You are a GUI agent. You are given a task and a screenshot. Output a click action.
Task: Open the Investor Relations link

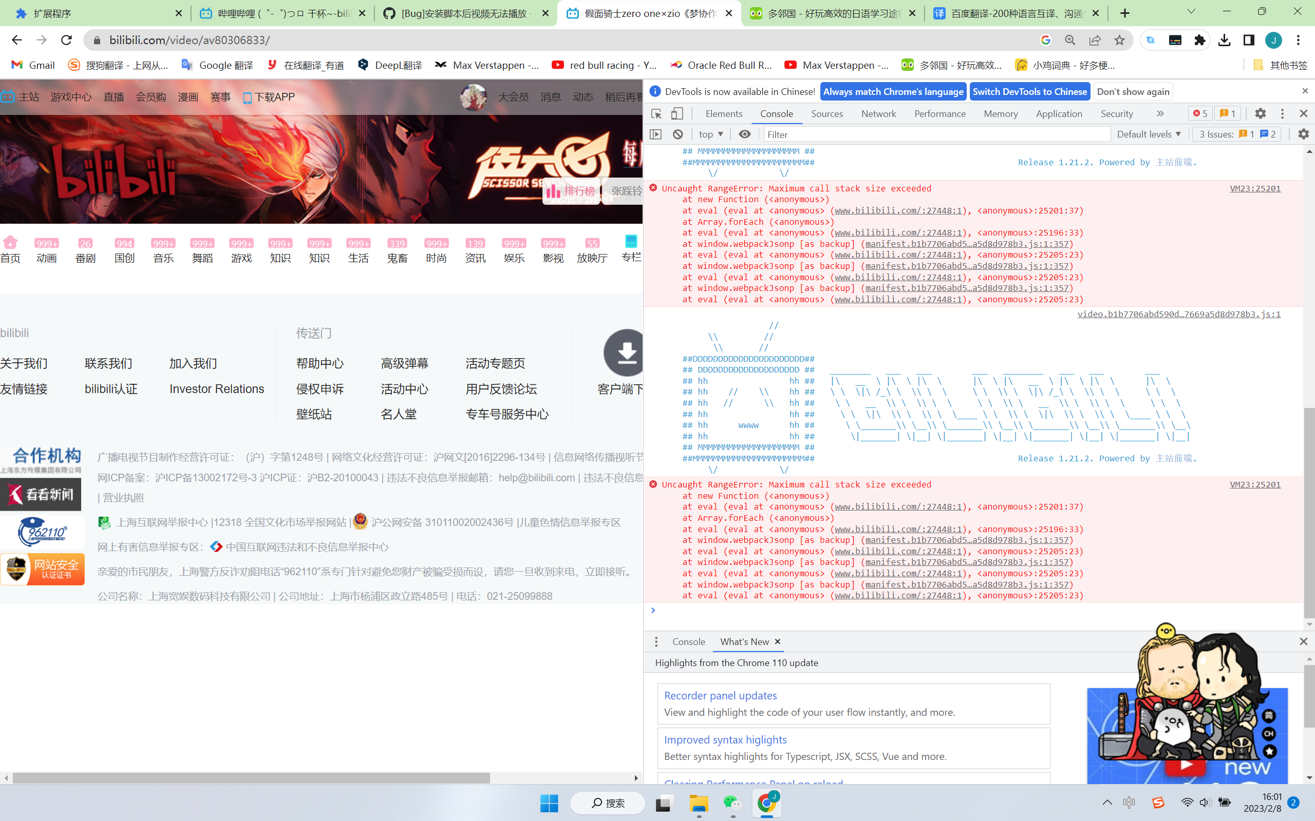tap(216, 389)
